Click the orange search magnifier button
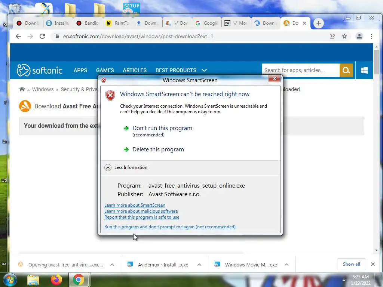 pyautogui.click(x=346, y=70)
